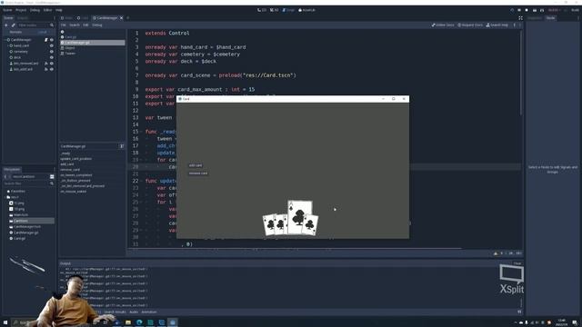Click Search Help button

(x=497, y=25)
